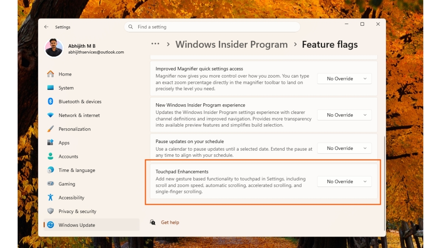This screenshot has height=248, width=441.
Task: Click the Gaming controller icon
Action: pos(51,184)
